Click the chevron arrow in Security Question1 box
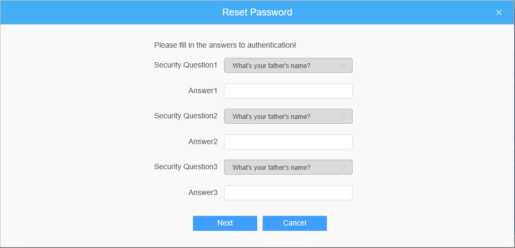The height and width of the screenshot is (248, 515). (x=343, y=66)
